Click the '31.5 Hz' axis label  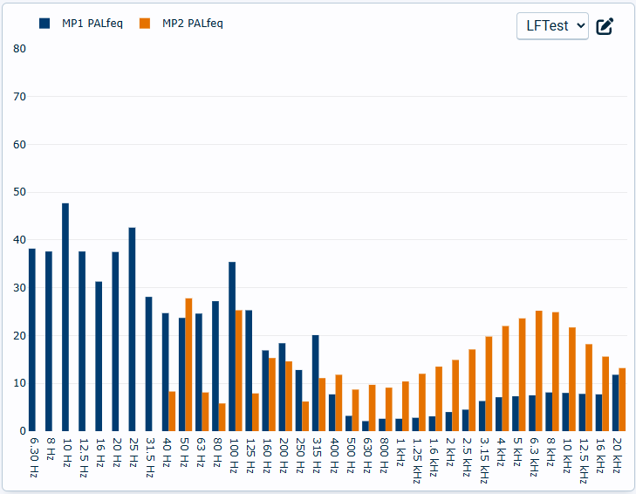point(150,457)
